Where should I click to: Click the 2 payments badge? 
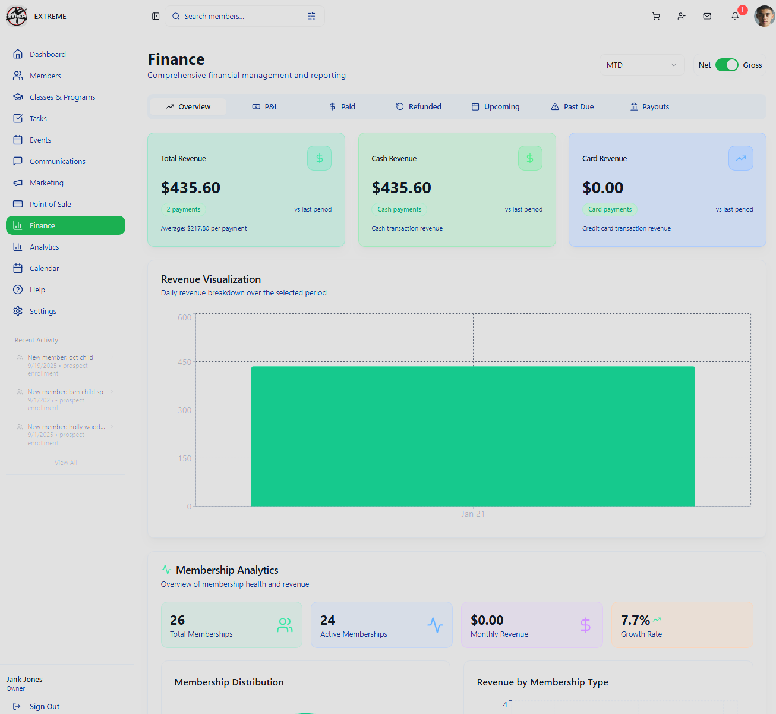pyautogui.click(x=183, y=209)
